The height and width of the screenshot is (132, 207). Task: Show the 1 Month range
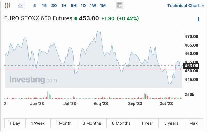tap(64, 123)
